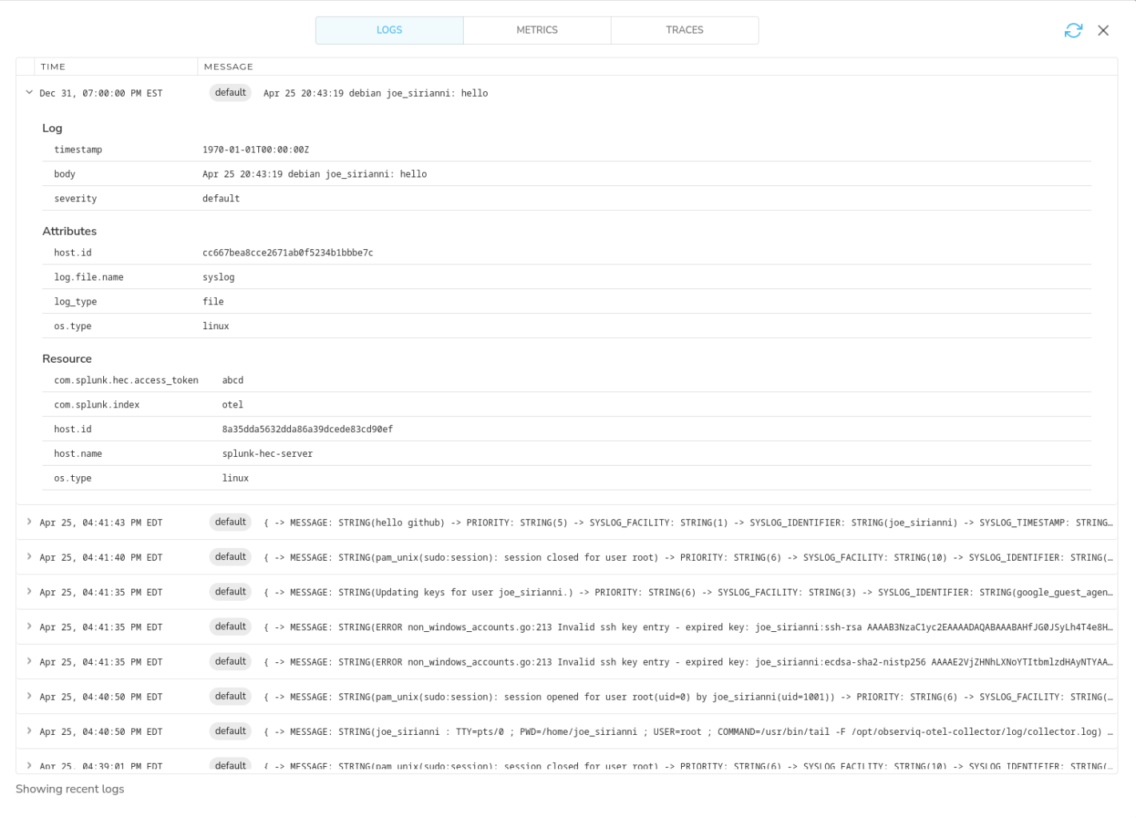1136x818 pixels.
Task: Expand the 'Updating keys for user joe_sirianni' entry
Action: [29, 592]
